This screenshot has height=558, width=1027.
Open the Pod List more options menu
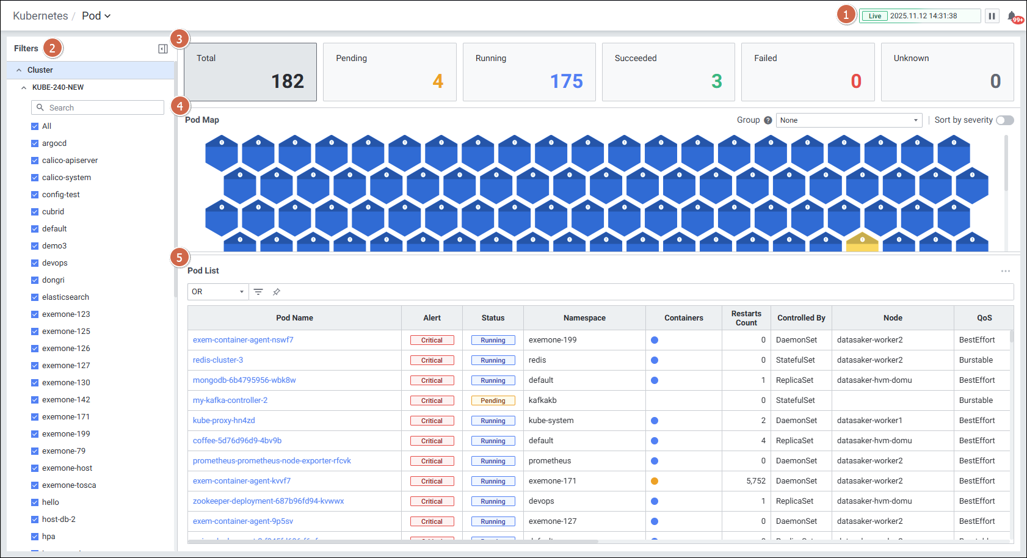1005,271
